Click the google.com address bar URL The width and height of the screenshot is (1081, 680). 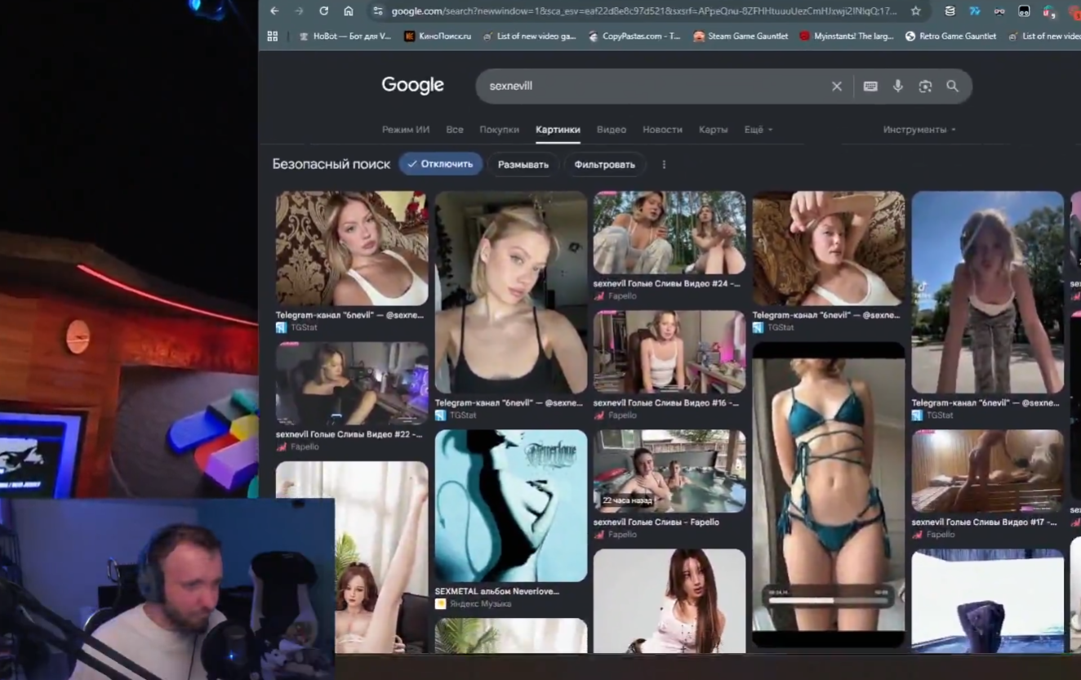coord(643,11)
